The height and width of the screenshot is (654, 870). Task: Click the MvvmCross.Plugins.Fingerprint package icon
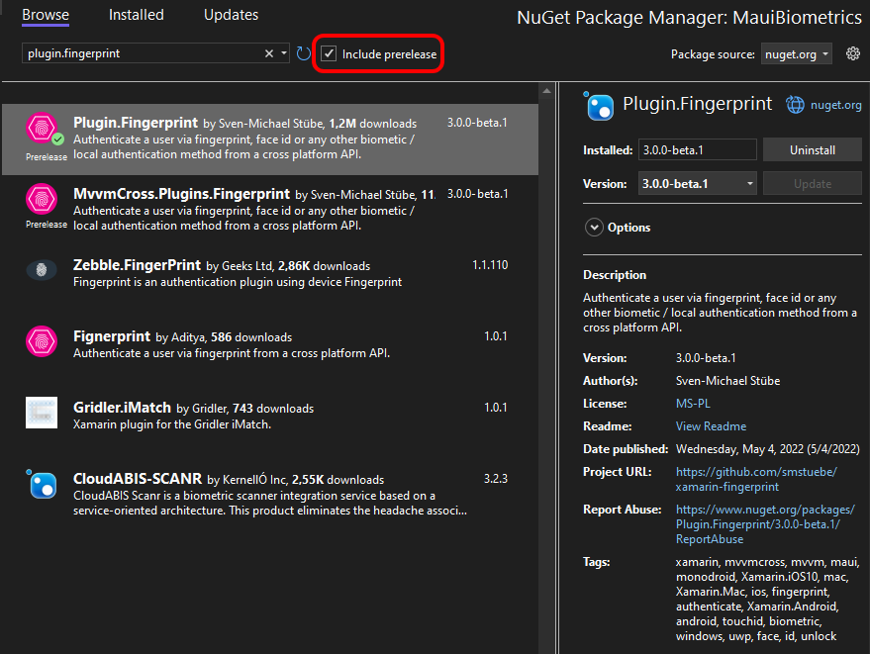pyautogui.click(x=42, y=199)
